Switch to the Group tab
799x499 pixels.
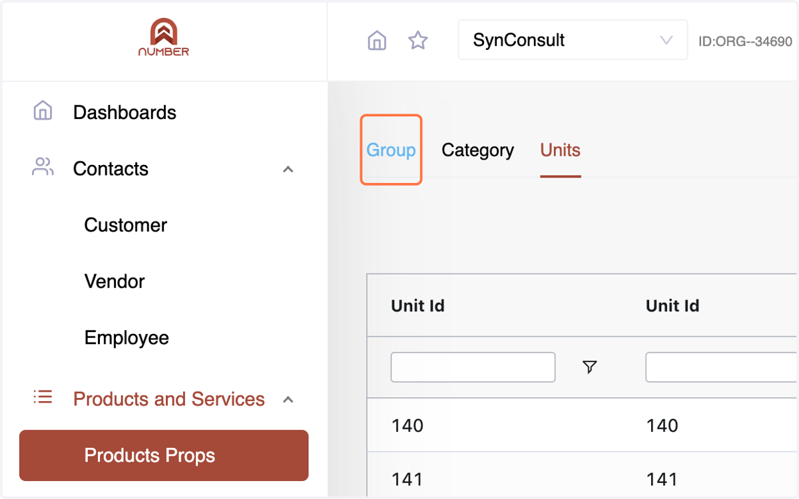point(391,150)
